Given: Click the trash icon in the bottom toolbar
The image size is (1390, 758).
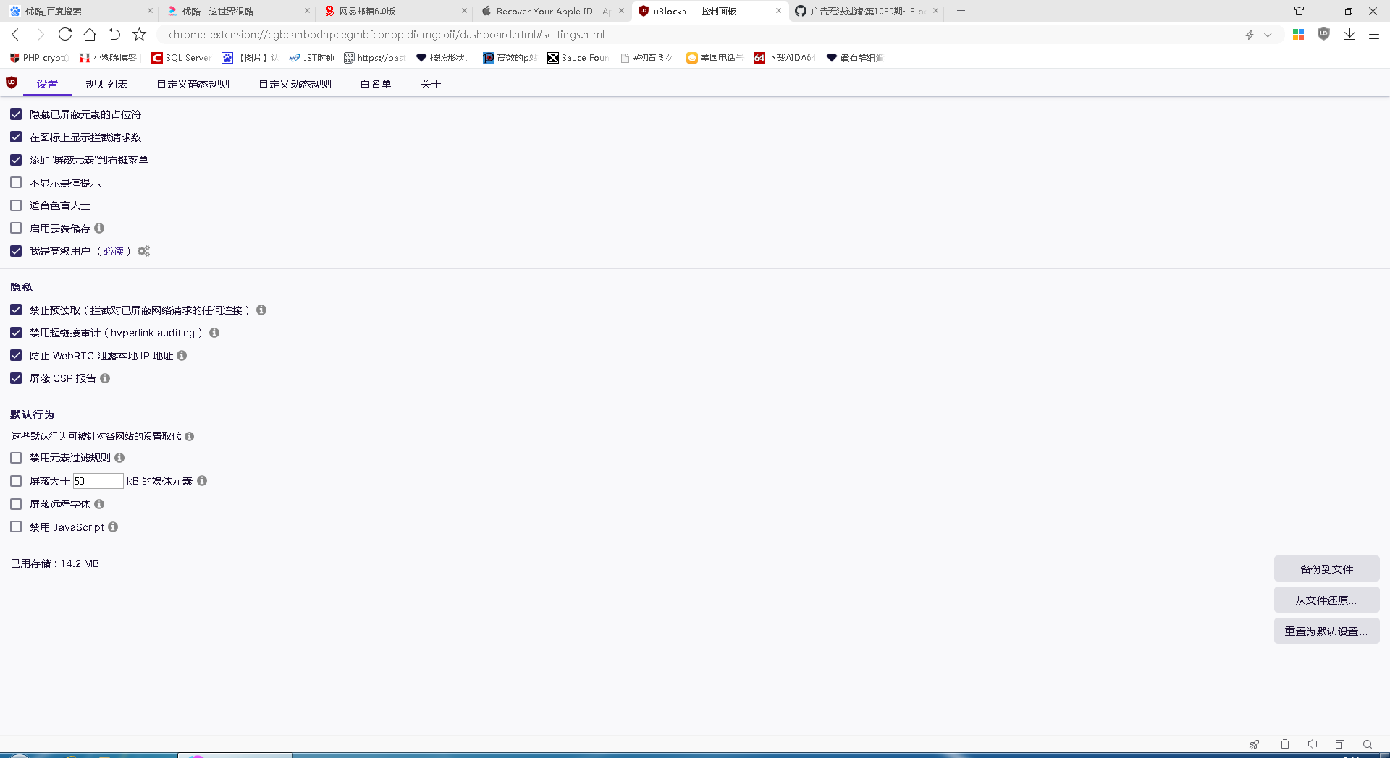Looking at the screenshot, I should [x=1285, y=744].
